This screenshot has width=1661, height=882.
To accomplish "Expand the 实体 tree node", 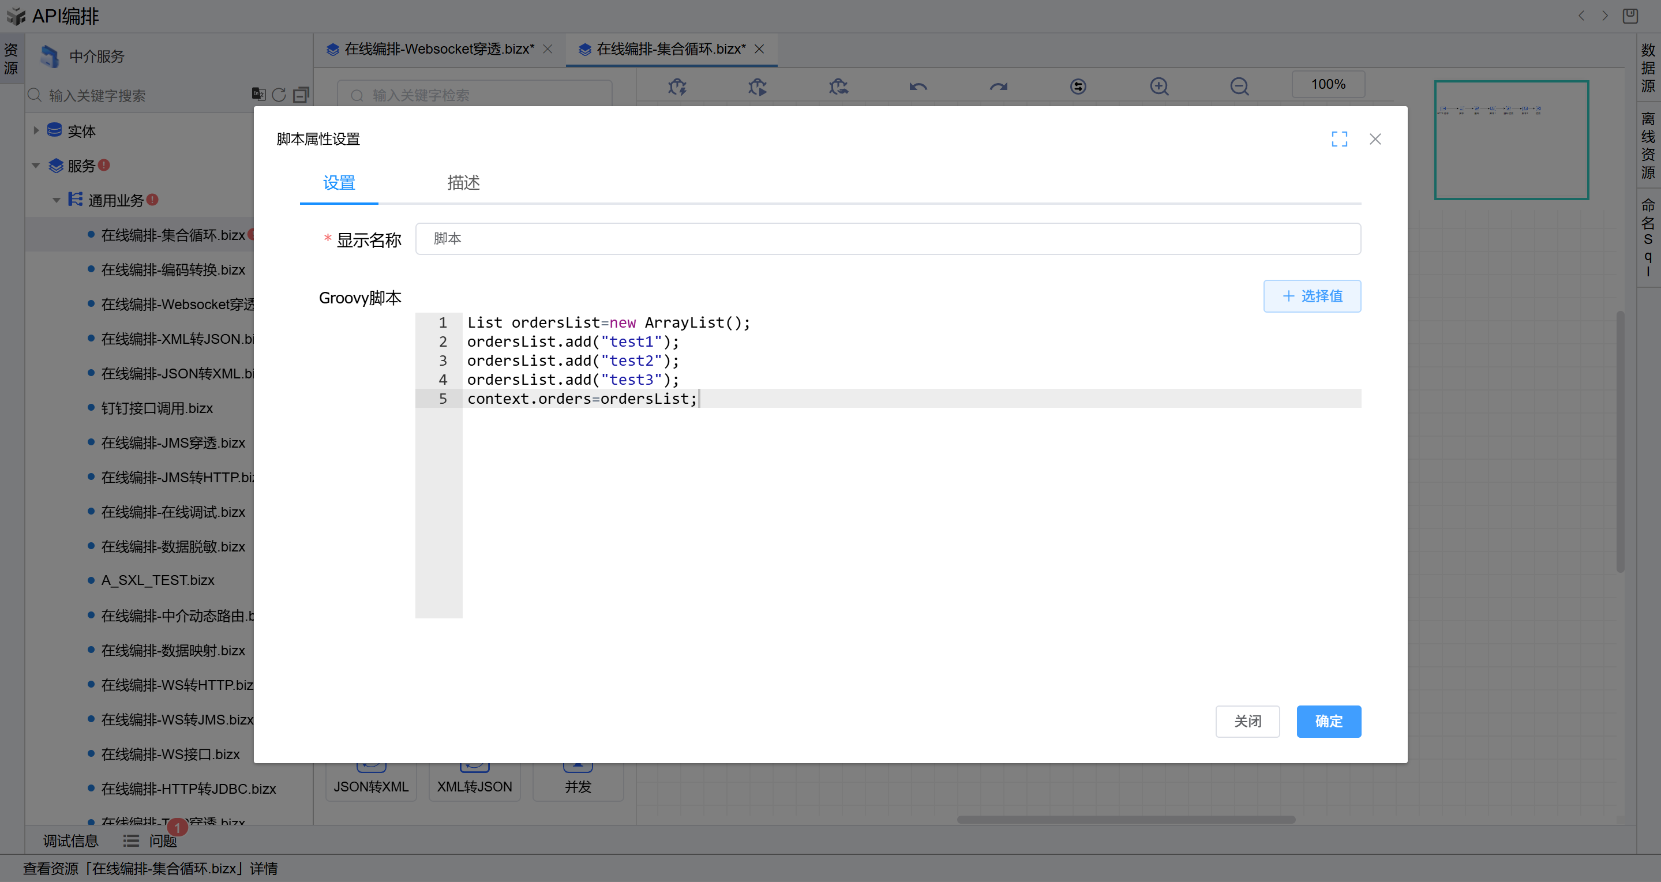I will pos(36,130).
